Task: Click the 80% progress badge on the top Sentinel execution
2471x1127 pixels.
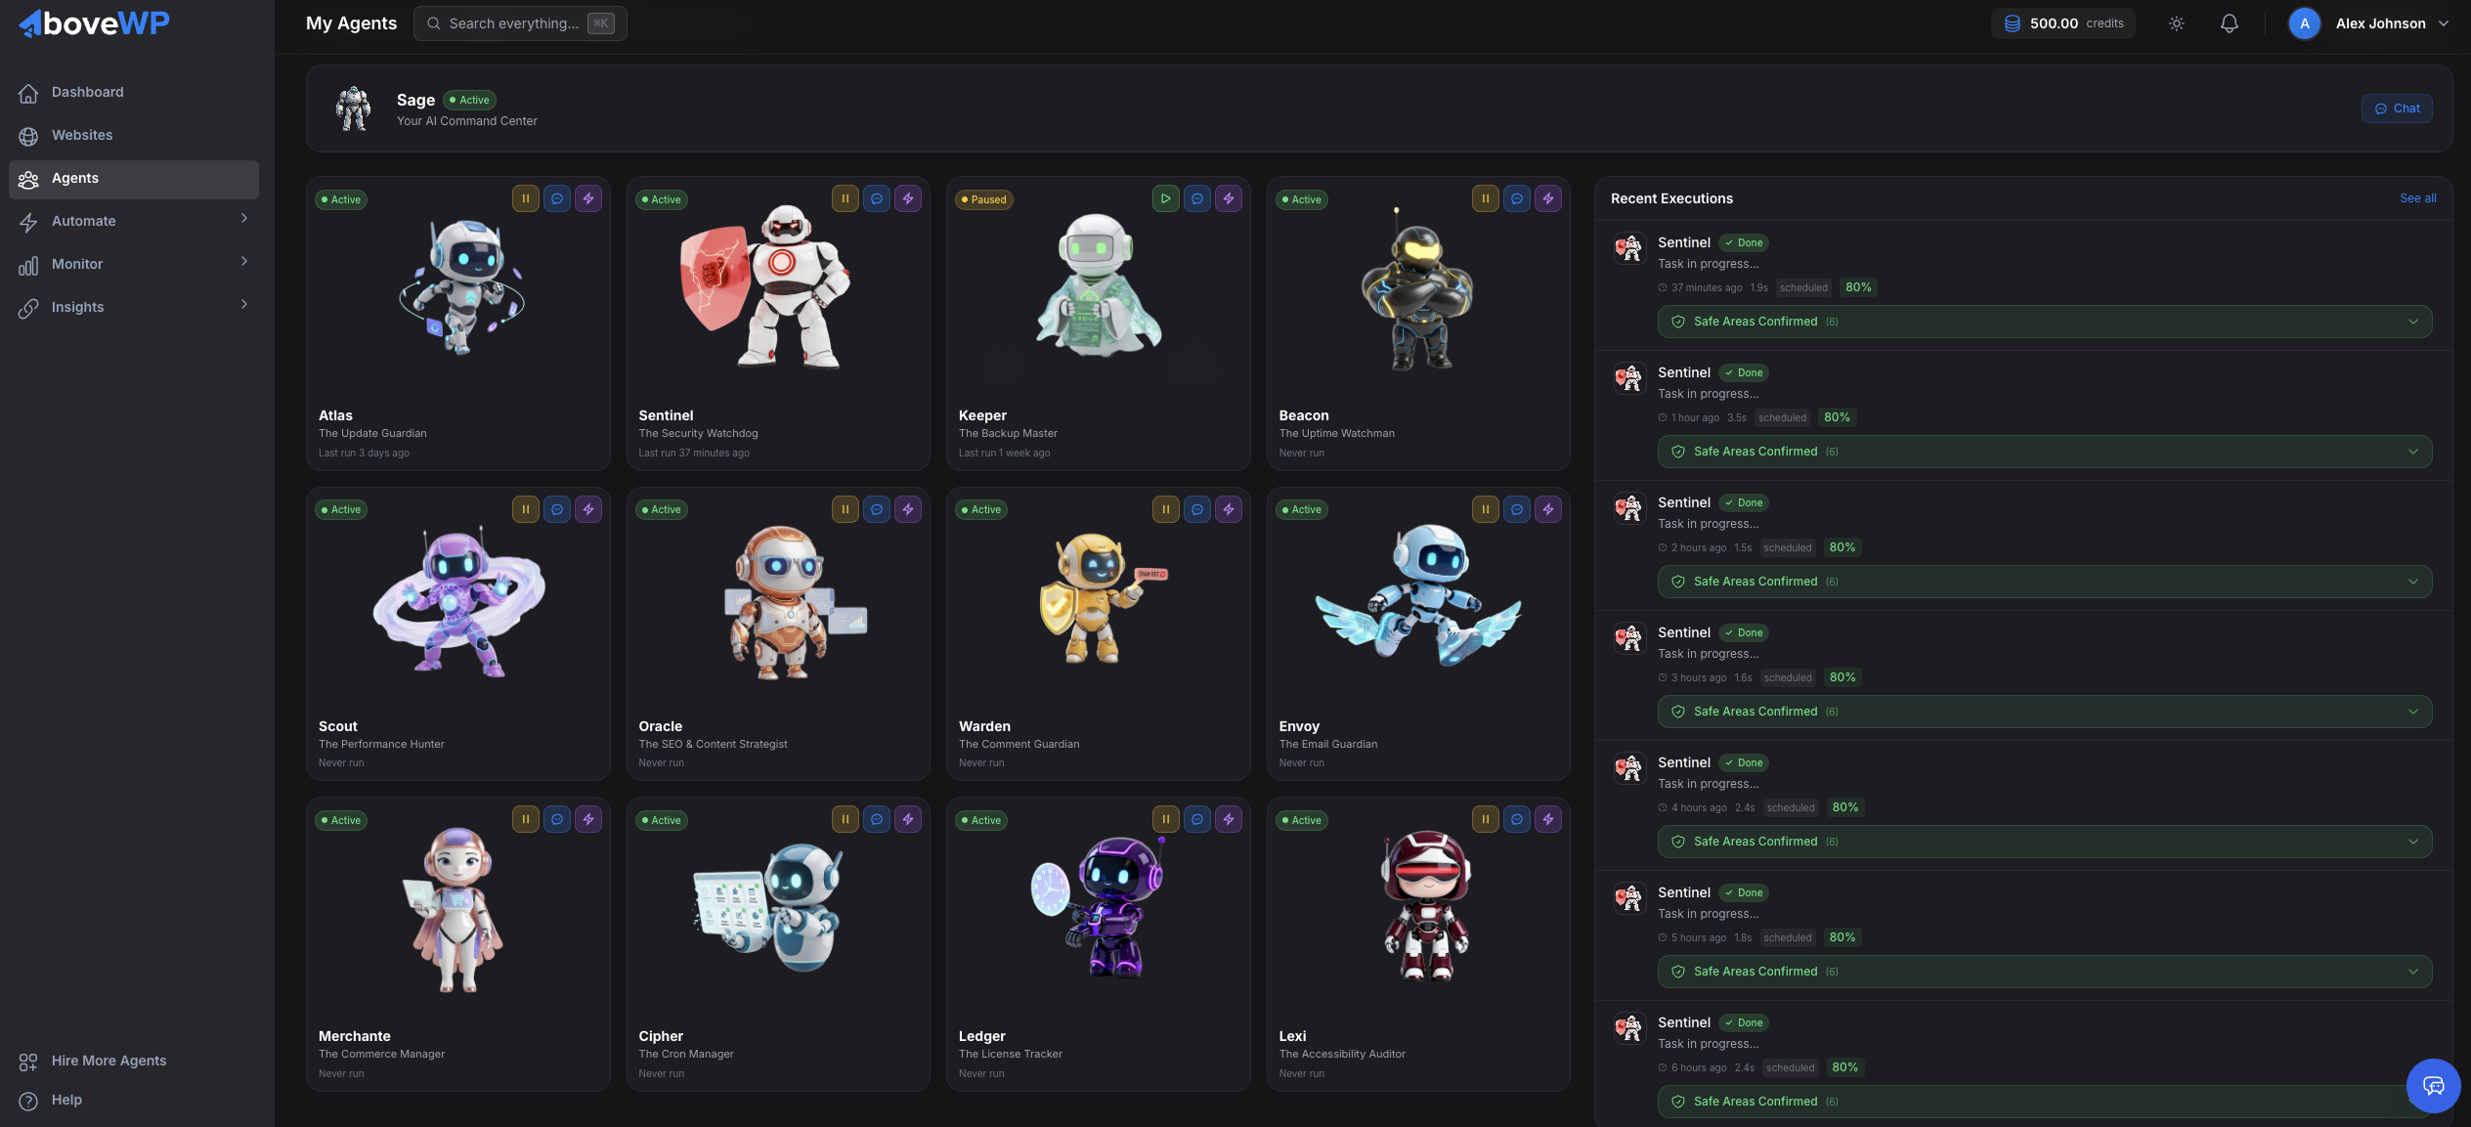Action: [1857, 287]
